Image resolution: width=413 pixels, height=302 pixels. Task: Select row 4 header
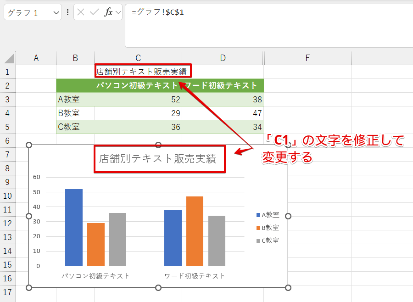pos(8,113)
